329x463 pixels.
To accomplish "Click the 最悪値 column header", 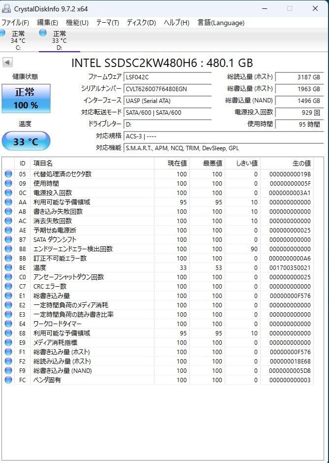I will (x=207, y=164).
